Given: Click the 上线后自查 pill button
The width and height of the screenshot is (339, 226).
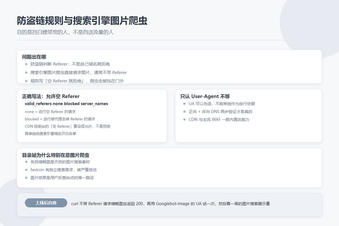Looking at the screenshot, I should pos(46,203).
